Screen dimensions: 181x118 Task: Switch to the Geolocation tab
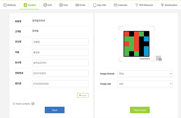(x=169, y=5)
